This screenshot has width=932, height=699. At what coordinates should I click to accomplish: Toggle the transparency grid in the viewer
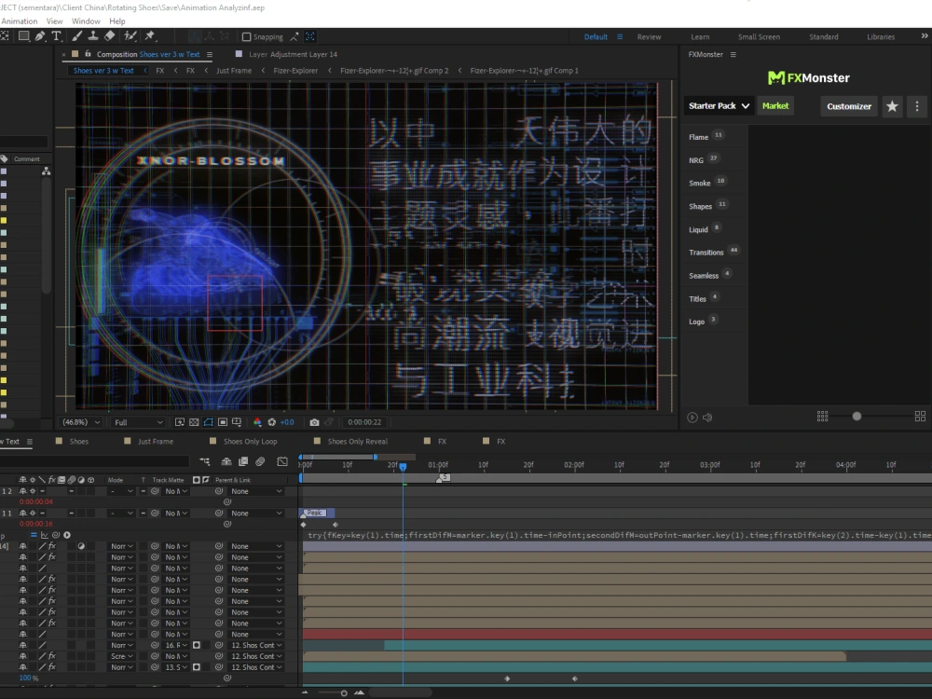point(194,421)
